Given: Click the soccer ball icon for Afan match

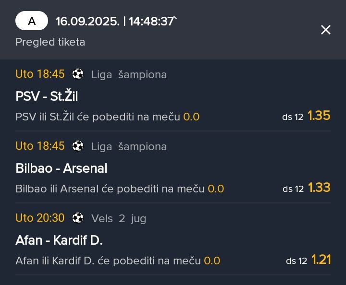Looking at the screenshot, I should (x=78, y=218).
